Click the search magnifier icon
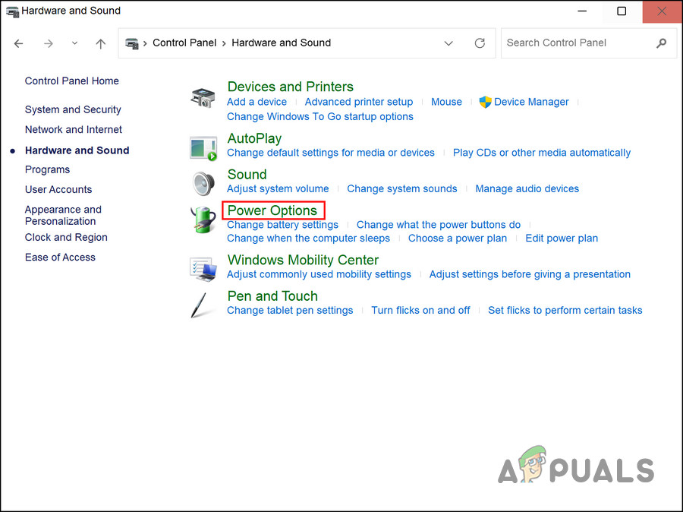This screenshot has width=683, height=512. tap(661, 43)
